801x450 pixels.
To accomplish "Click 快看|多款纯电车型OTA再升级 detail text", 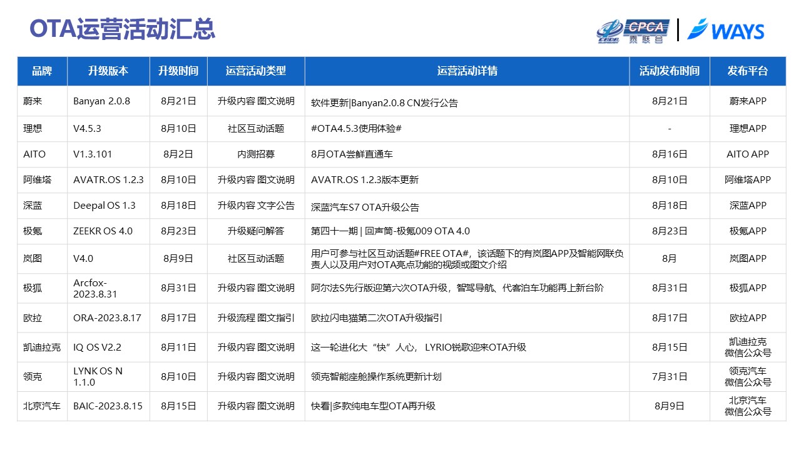I will click(373, 406).
